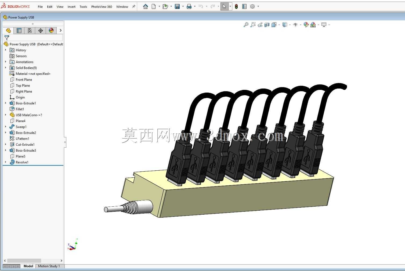This screenshot has width=405, height=271.
Task: Open an existing file
Action: [165, 6]
